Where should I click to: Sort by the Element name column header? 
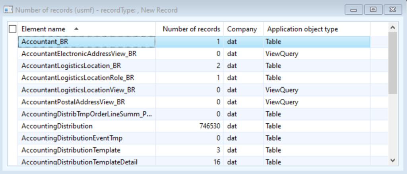[x=87, y=29]
